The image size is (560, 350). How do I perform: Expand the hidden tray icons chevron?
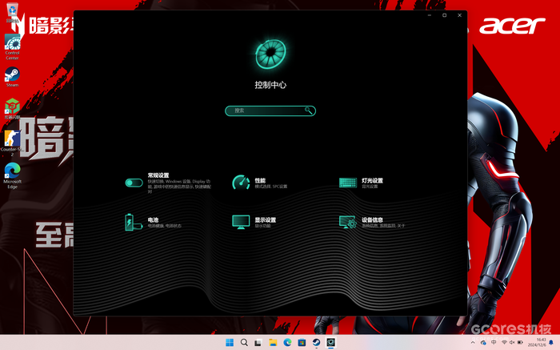pyautogui.click(x=473, y=343)
